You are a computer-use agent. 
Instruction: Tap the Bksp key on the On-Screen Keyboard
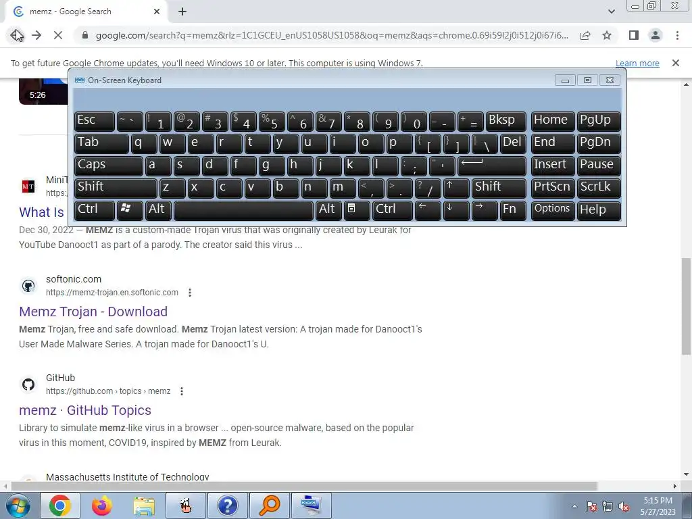pyautogui.click(x=505, y=121)
